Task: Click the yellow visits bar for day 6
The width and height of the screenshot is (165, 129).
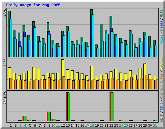Action: 34,73
